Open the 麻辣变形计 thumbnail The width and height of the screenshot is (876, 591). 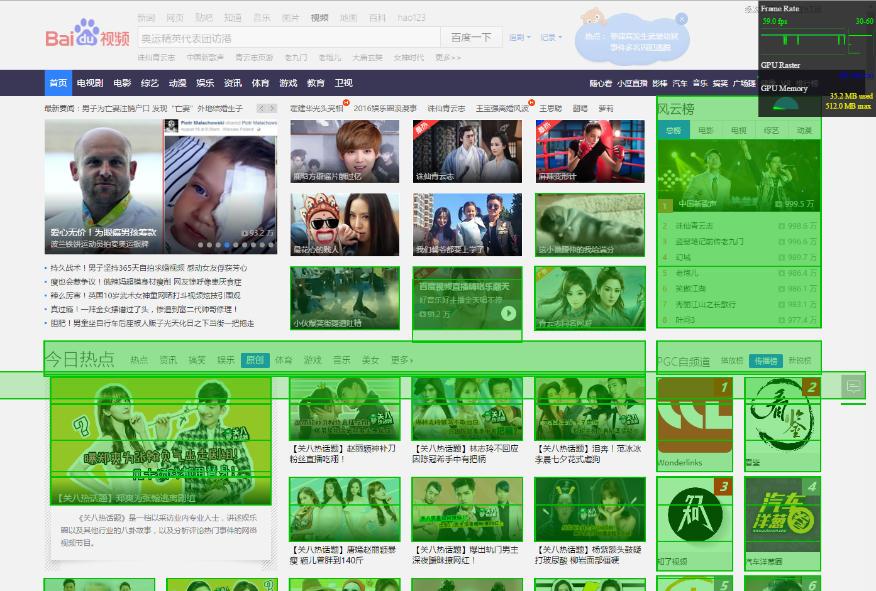pyautogui.click(x=590, y=151)
